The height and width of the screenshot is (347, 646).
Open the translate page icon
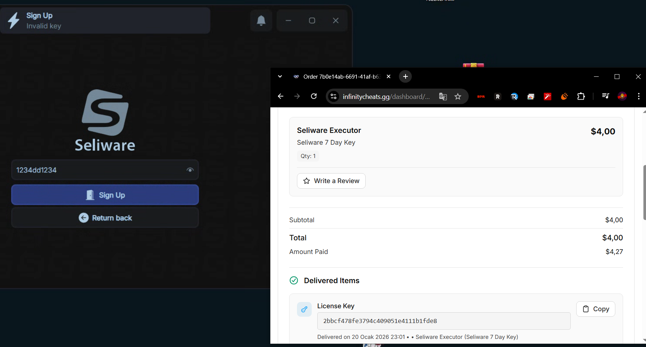[x=443, y=96]
